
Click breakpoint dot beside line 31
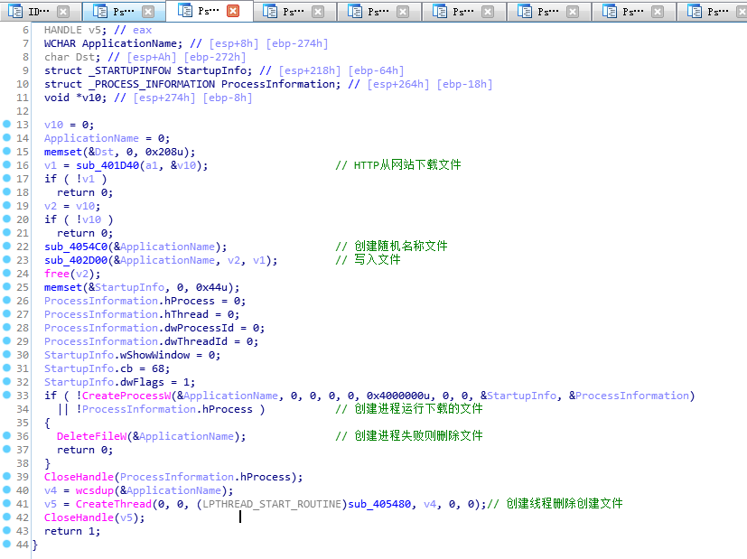tap(6, 368)
